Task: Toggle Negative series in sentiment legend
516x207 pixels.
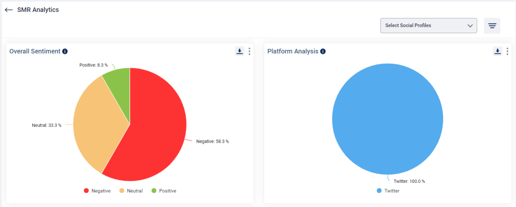Action: 97,190
